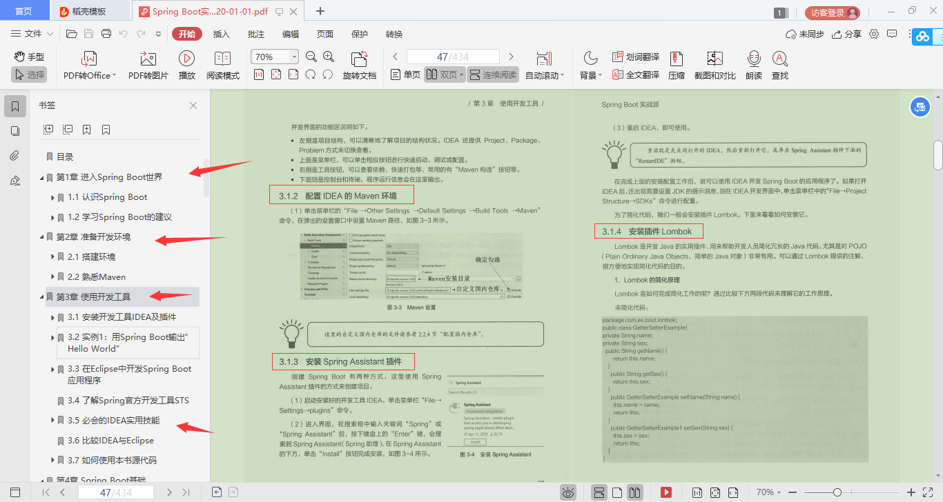The image size is (943, 502).
Task: Click PDF转图片 conversion tool
Action: click(148, 66)
